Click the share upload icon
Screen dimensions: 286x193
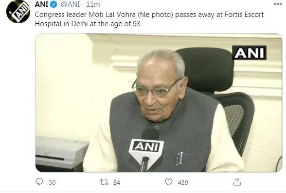tap(237, 182)
